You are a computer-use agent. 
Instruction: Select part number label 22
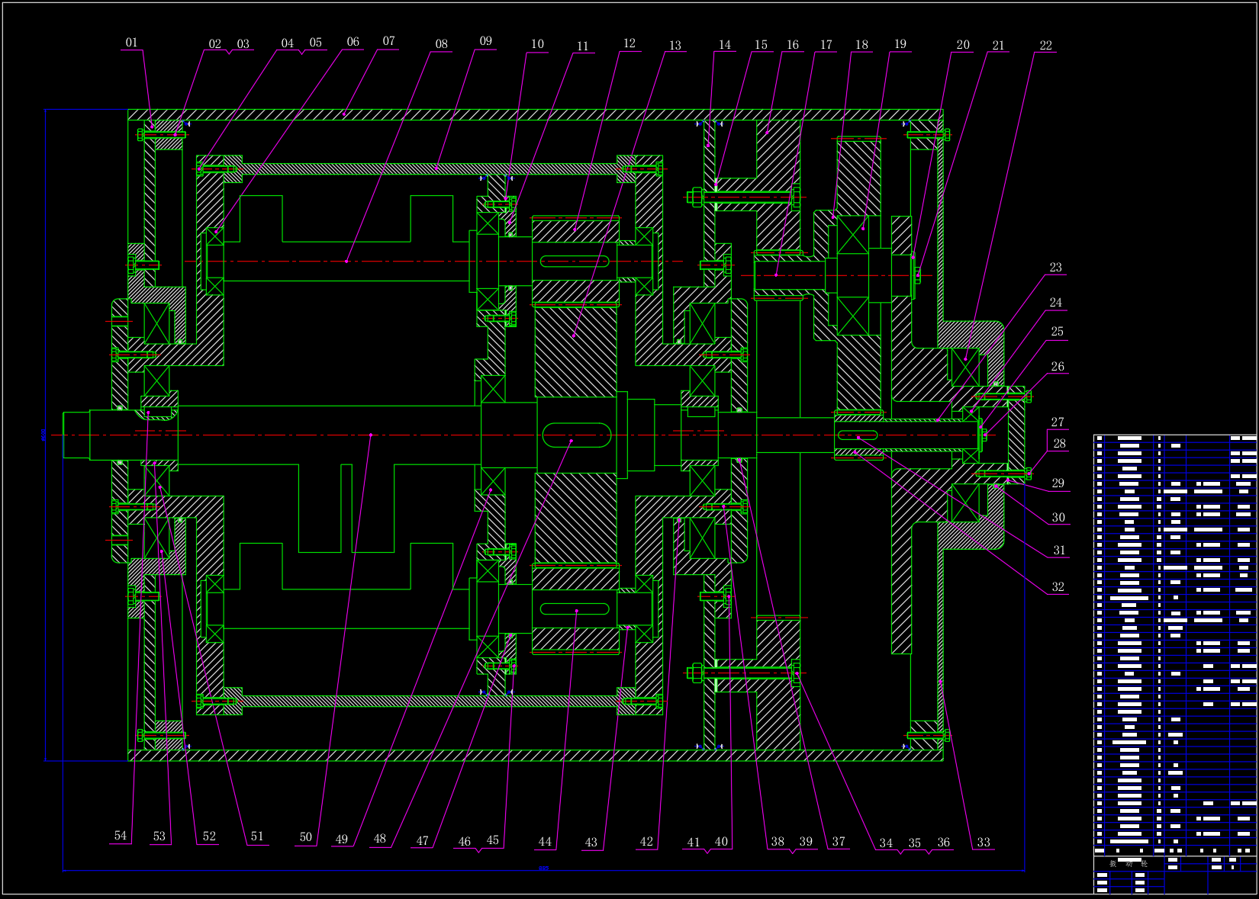1046,46
